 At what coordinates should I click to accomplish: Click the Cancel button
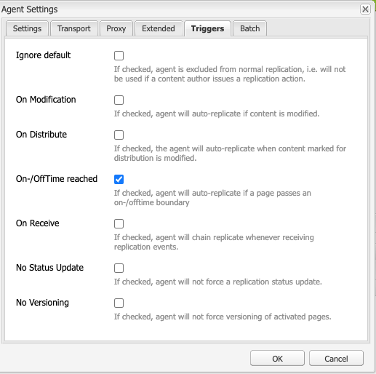click(x=336, y=358)
